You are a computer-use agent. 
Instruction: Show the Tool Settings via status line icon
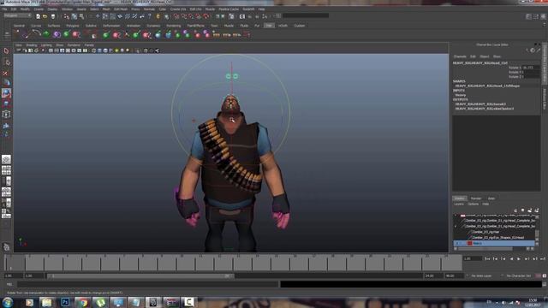pyautogui.click(x=536, y=16)
